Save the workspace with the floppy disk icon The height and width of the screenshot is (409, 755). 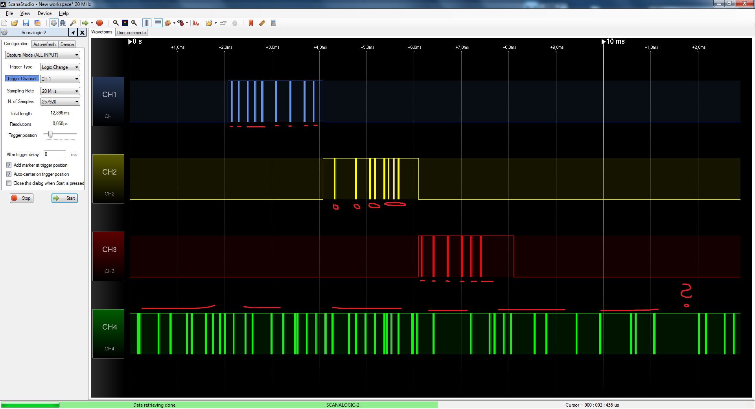point(26,23)
